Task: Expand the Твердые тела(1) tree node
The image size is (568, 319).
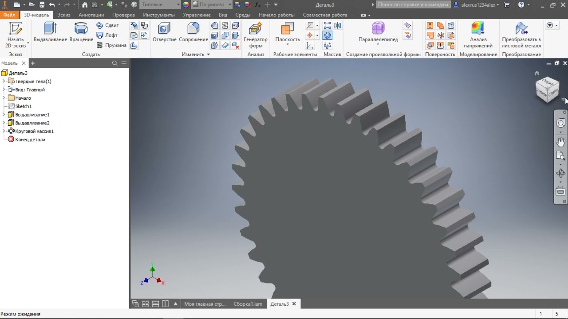Action: tap(4, 82)
